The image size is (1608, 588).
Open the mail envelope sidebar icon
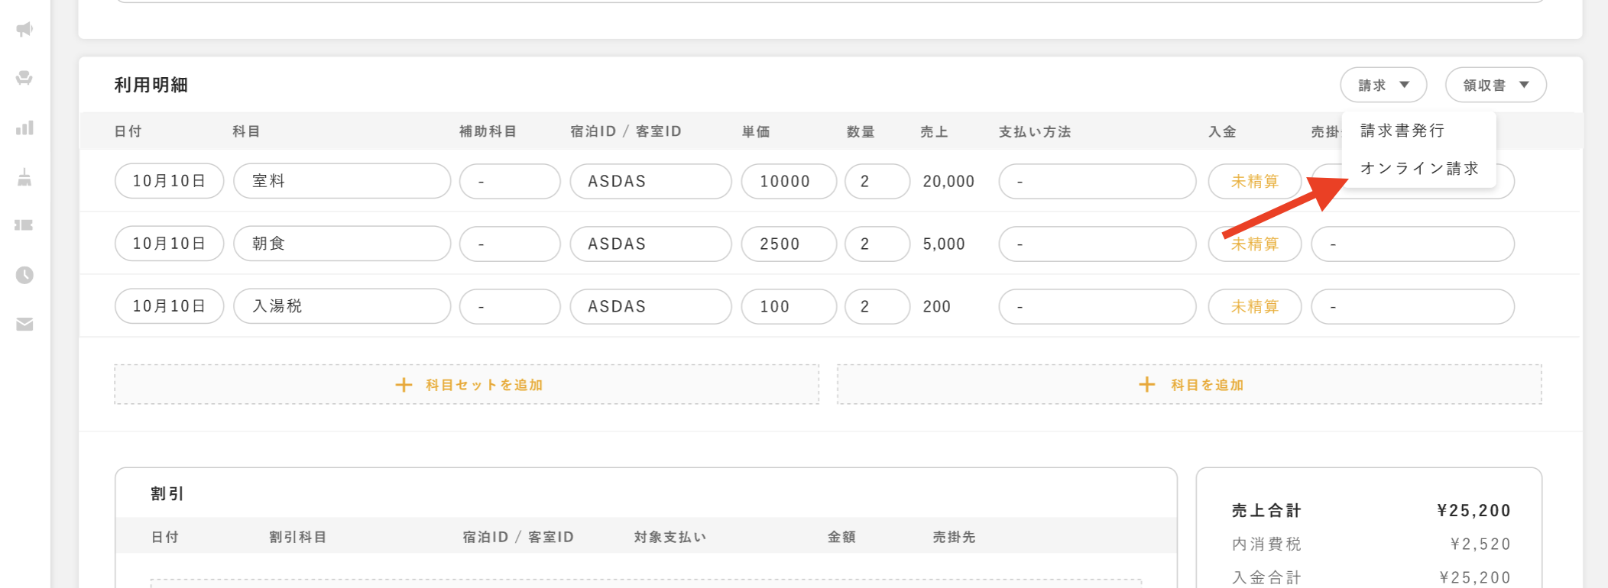(x=24, y=325)
